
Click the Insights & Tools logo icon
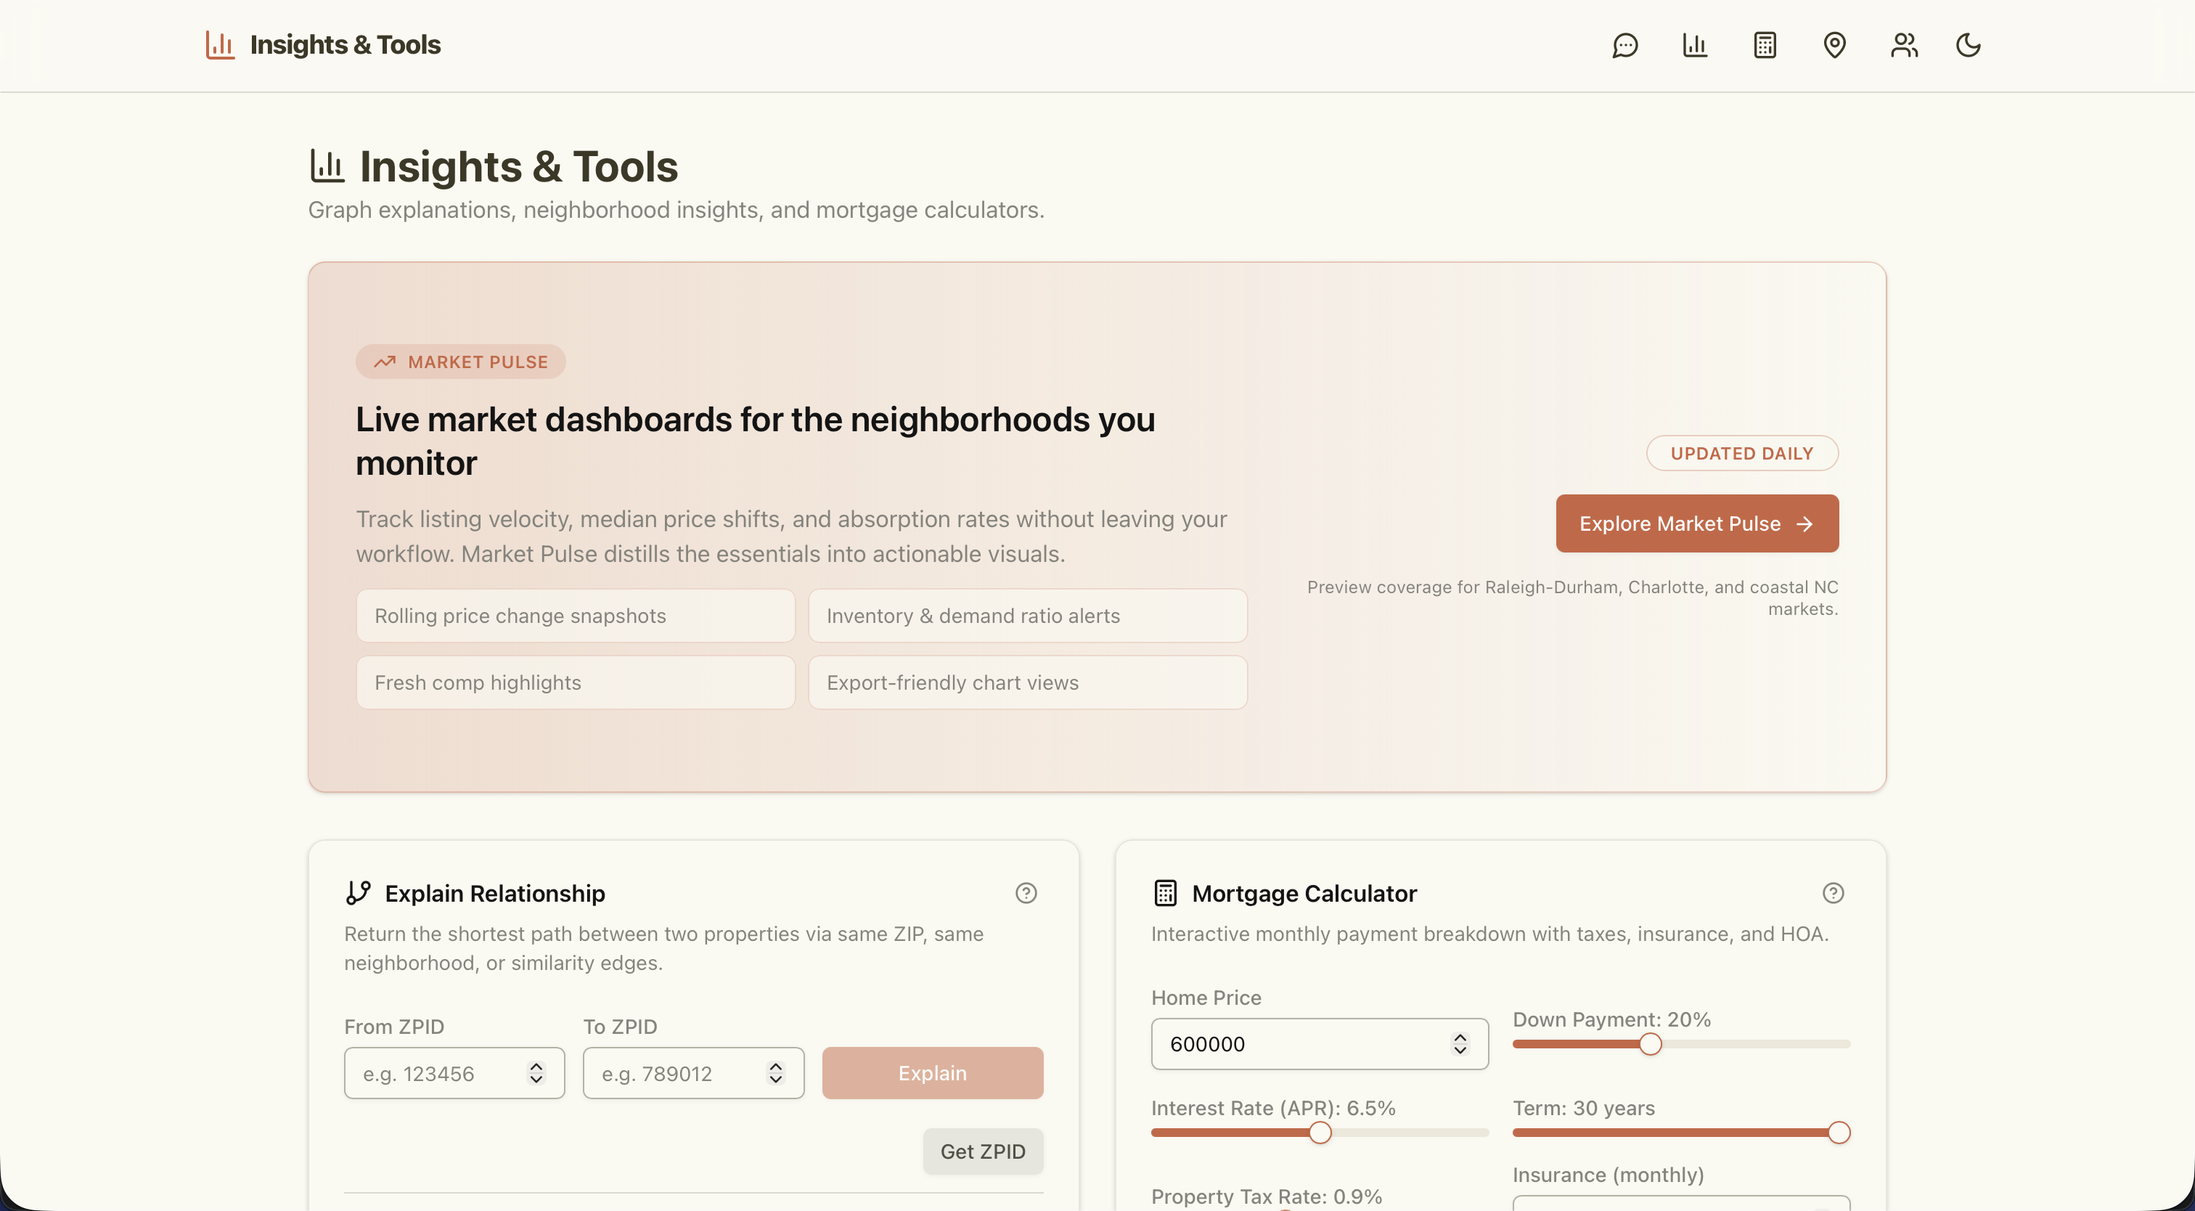(220, 45)
